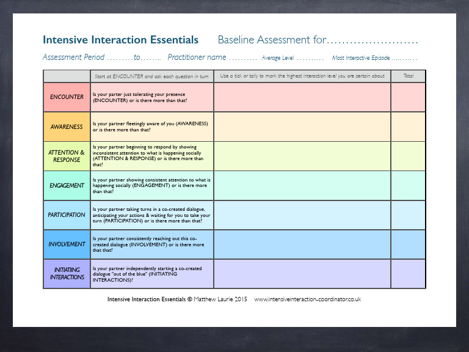Click the Practitioner name blank field
Image resolution: width=469 pixels, height=352 pixels.
[x=242, y=58]
